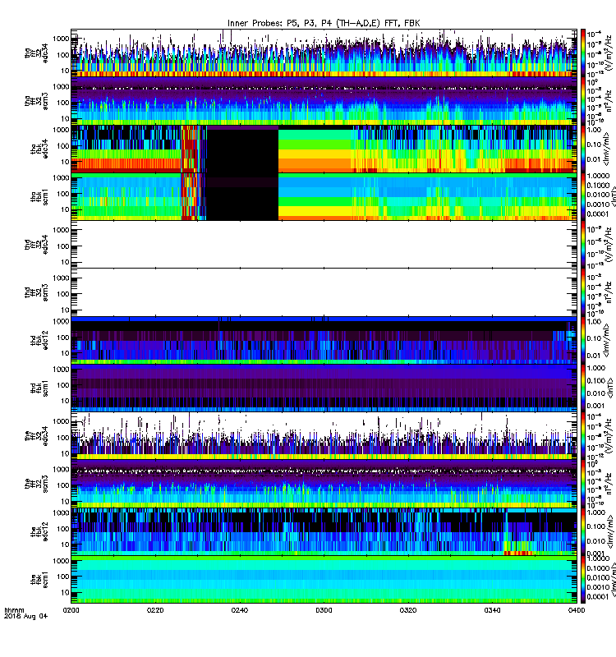Click the date label '2018 Aug 04'
The width and height of the screenshot is (616, 657).
(26, 617)
